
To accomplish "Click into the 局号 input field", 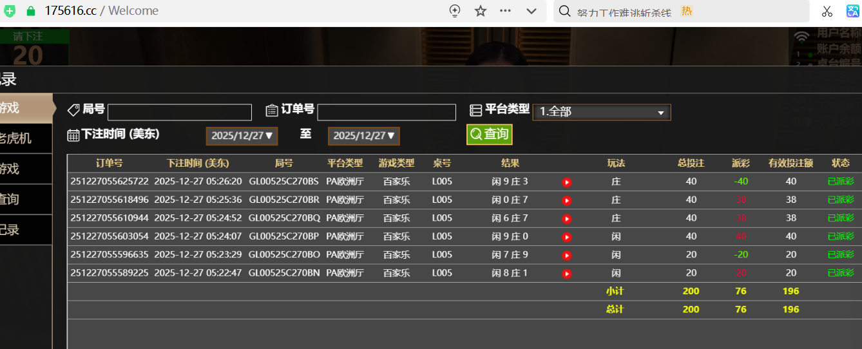I will coord(180,112).
